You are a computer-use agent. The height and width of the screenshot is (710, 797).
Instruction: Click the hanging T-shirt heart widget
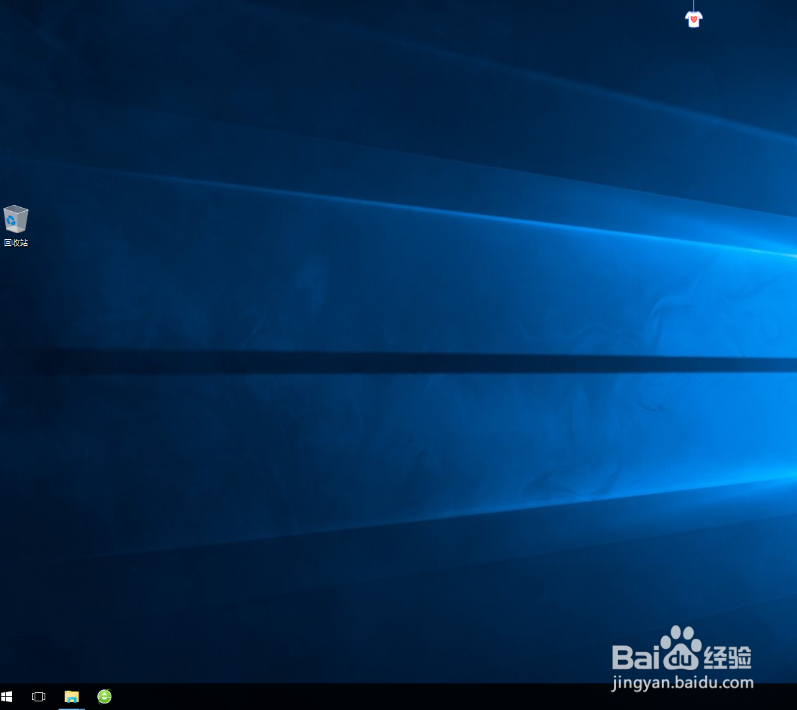coord(694,19)
